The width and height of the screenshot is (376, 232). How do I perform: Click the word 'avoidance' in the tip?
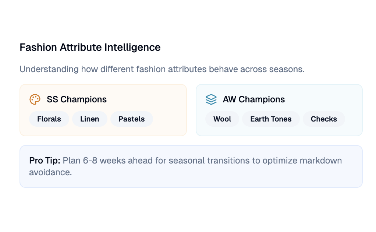[x=50, y=172]
